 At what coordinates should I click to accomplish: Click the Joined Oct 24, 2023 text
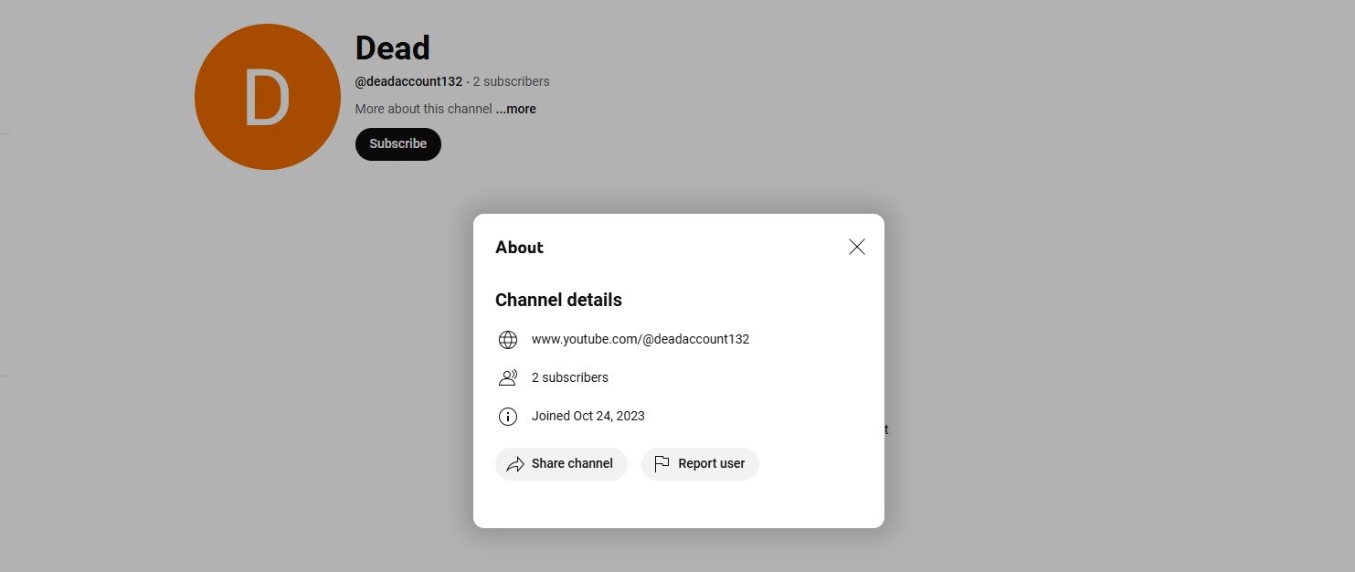[588, 416]
